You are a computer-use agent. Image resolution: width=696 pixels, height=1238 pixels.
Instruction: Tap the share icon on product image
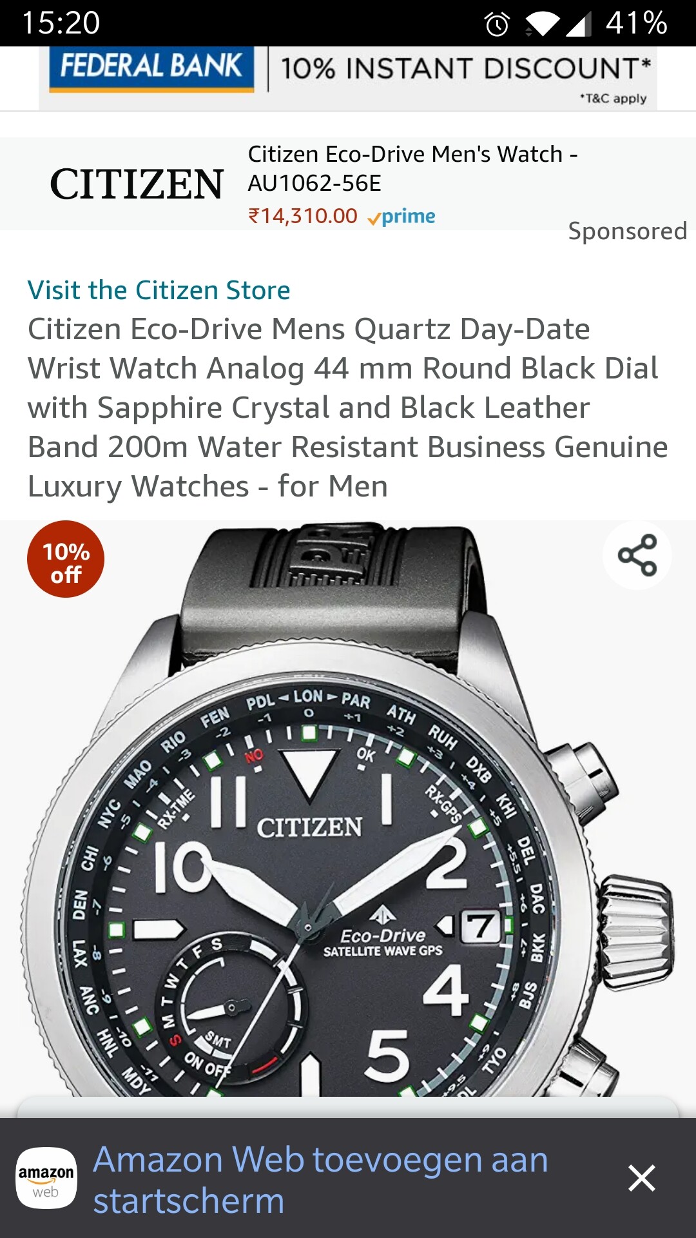tap(637, 555)
